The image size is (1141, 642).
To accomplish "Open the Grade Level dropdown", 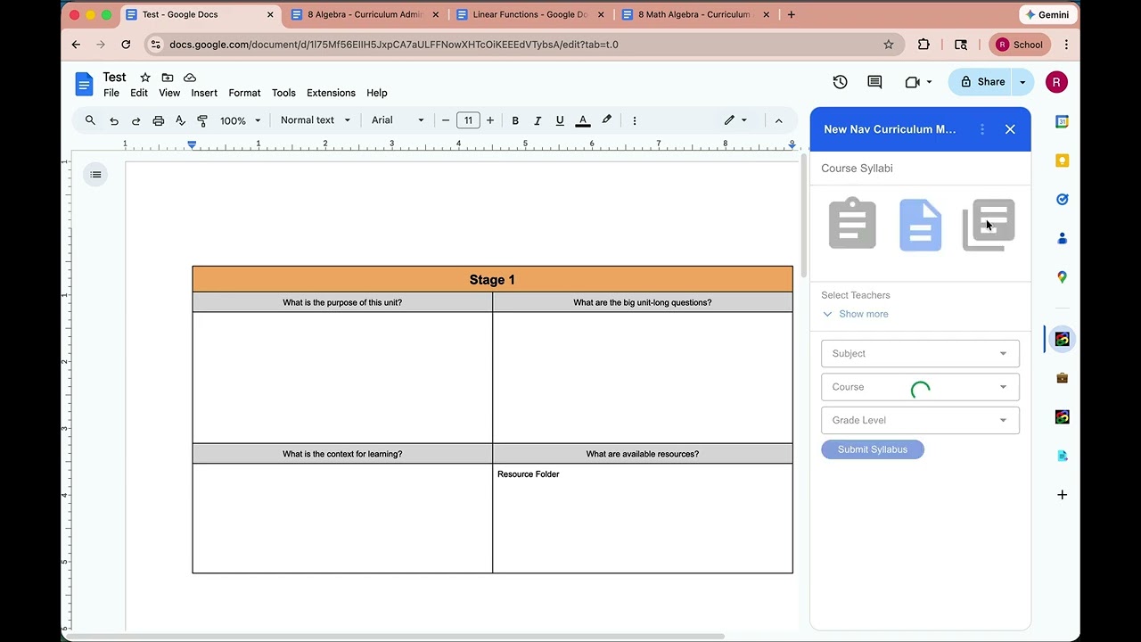I will pos(920,420).
